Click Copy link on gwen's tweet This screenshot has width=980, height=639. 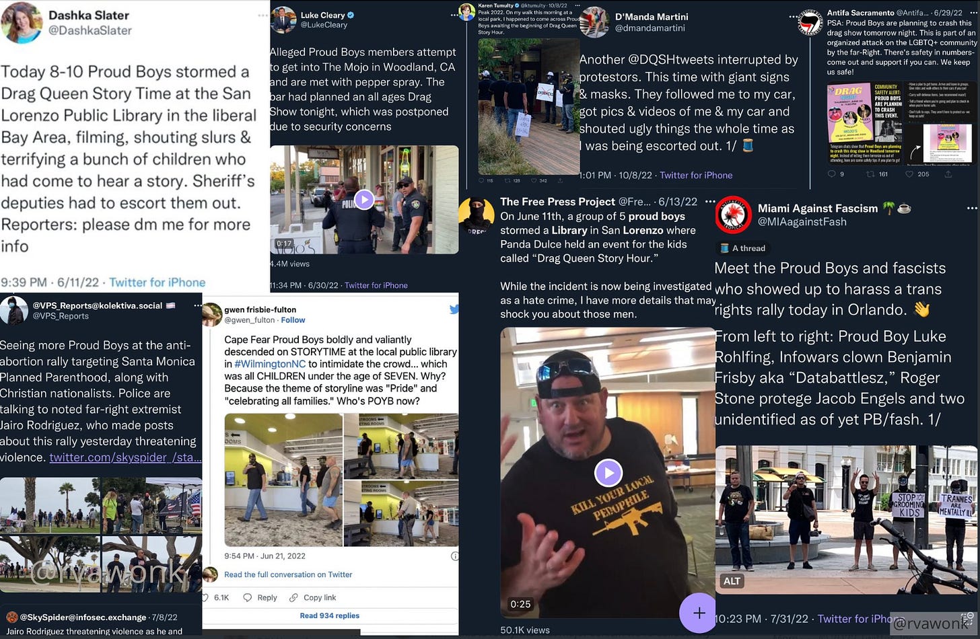coord(313,597)
